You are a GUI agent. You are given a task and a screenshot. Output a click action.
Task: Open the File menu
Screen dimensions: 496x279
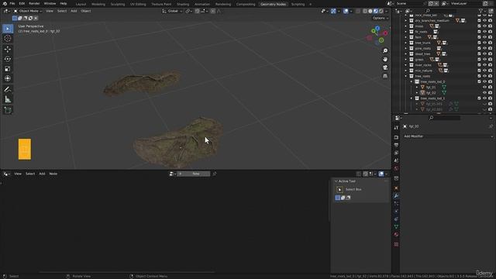[x=12, y=3]
